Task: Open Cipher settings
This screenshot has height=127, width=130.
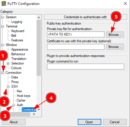Action: [x=21, y=100]
